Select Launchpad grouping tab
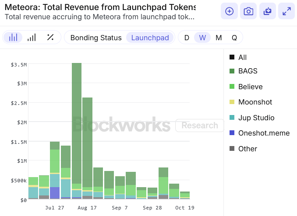The width and height of the screenshot is (297, 216). tap(150, 38)
